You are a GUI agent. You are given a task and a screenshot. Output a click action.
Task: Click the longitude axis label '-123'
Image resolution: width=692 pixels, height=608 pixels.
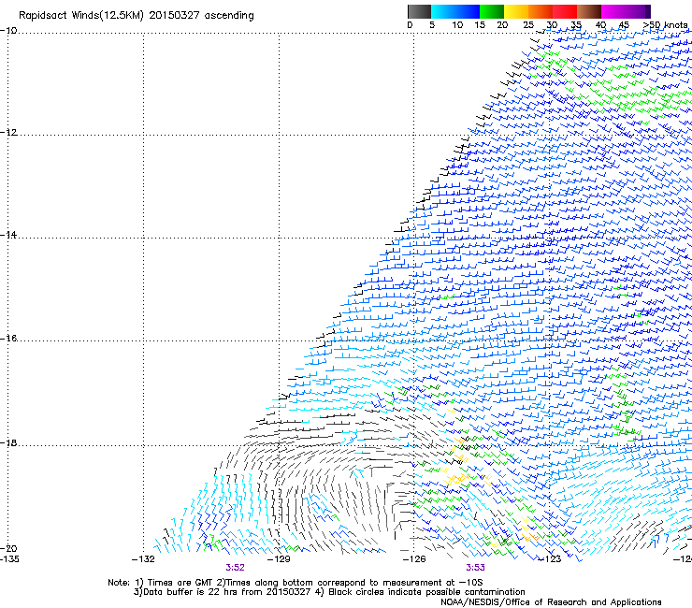(x=550, y=559)
